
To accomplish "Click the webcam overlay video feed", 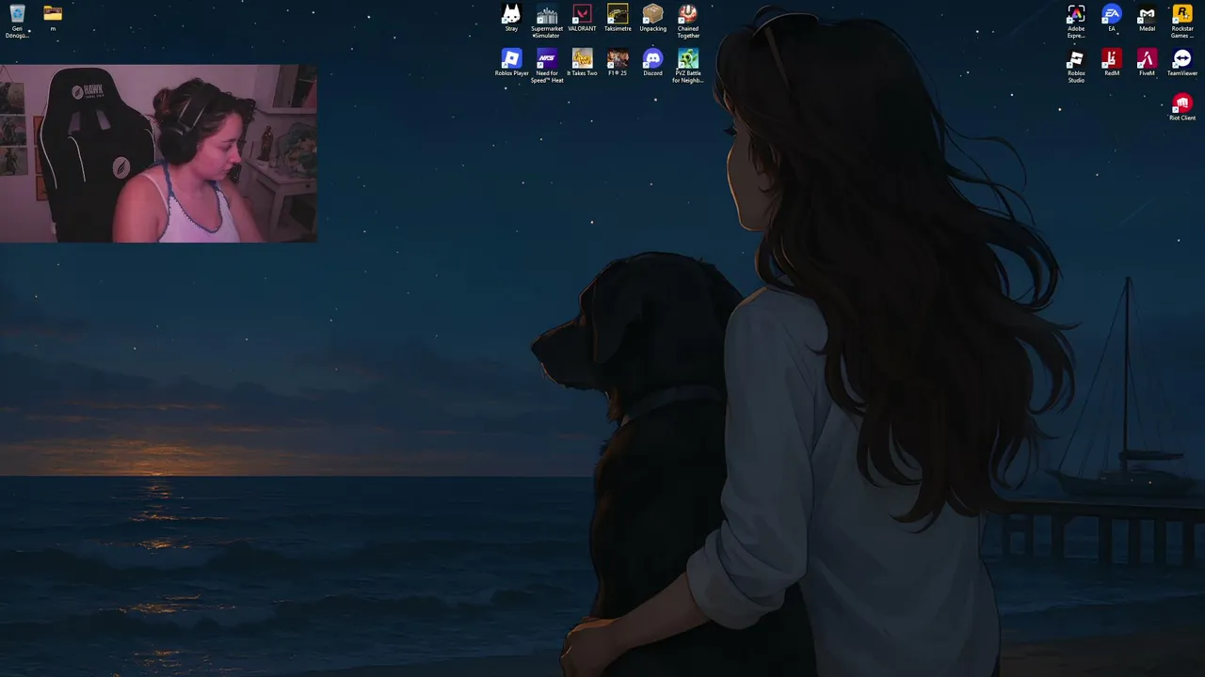I will click(158, 153).
